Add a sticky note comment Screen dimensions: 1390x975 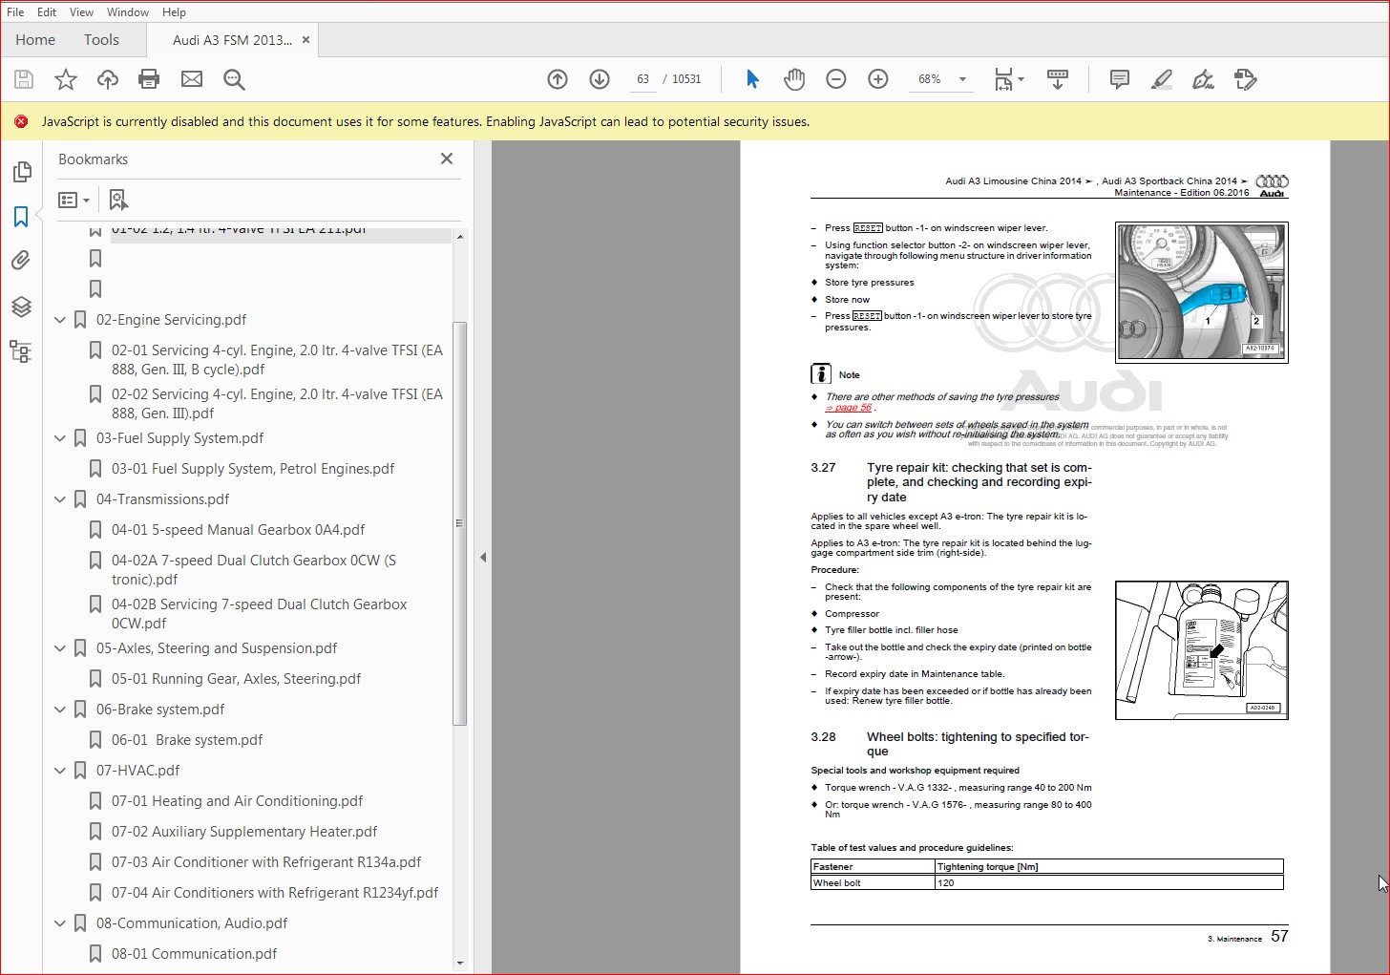pos(1120,79)
